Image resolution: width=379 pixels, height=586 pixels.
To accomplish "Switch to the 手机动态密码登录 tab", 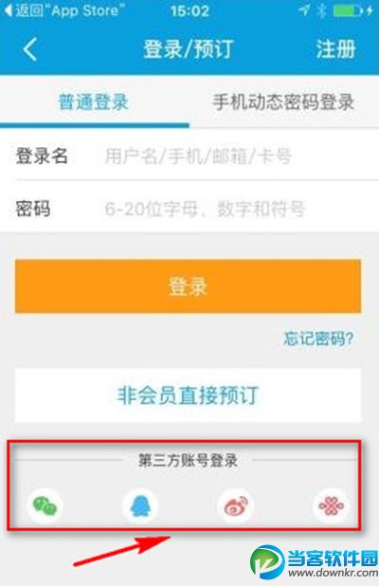I will [x=283, y=102].
